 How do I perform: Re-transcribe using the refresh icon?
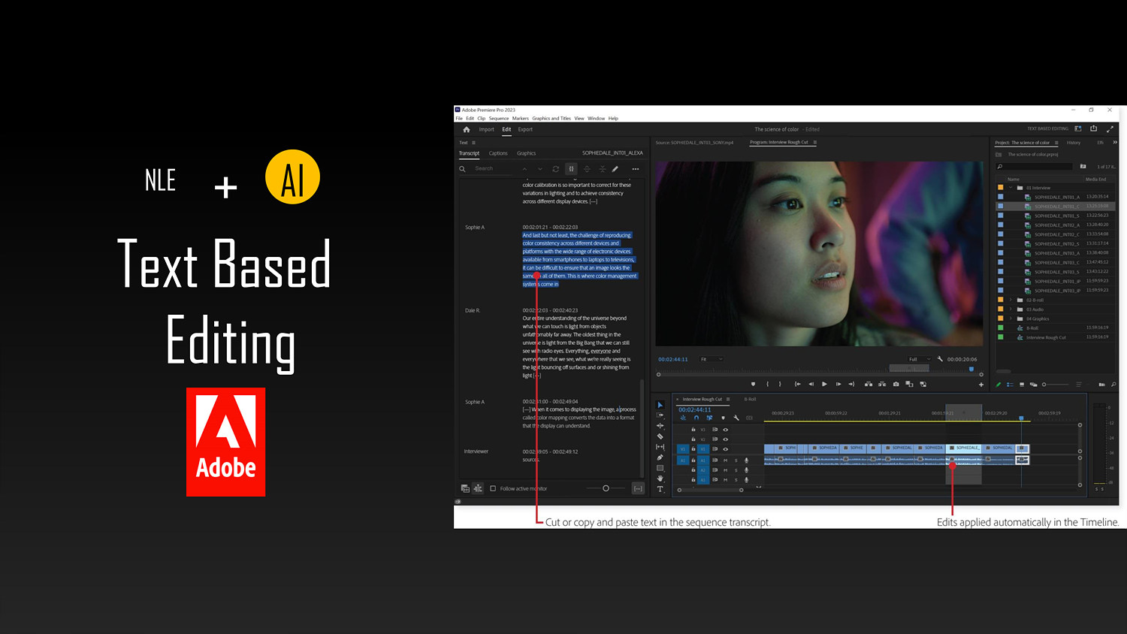[555, 169]
